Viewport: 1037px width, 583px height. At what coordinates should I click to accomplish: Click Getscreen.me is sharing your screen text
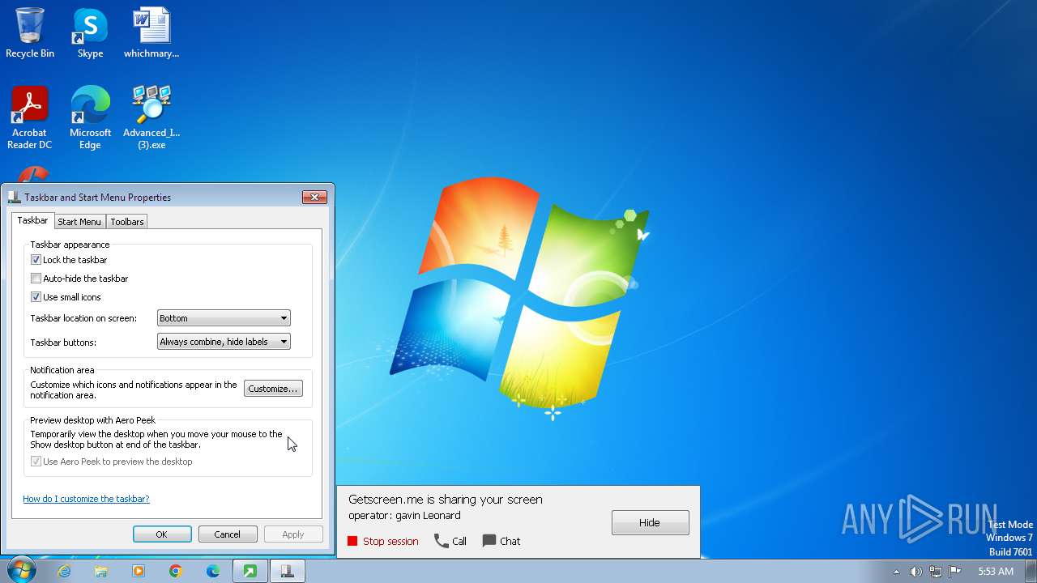pyautogui.click(x=446, y=500)
